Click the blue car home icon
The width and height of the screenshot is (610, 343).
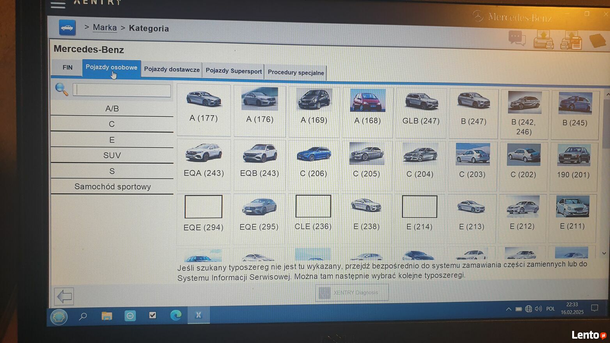click(67, 28)
